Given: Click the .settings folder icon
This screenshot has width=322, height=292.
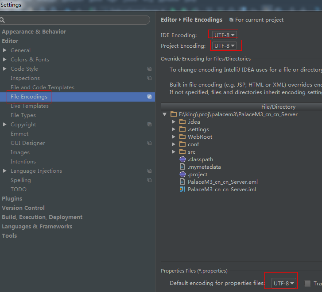Looking at the screenshot, I should pos(182,129).
